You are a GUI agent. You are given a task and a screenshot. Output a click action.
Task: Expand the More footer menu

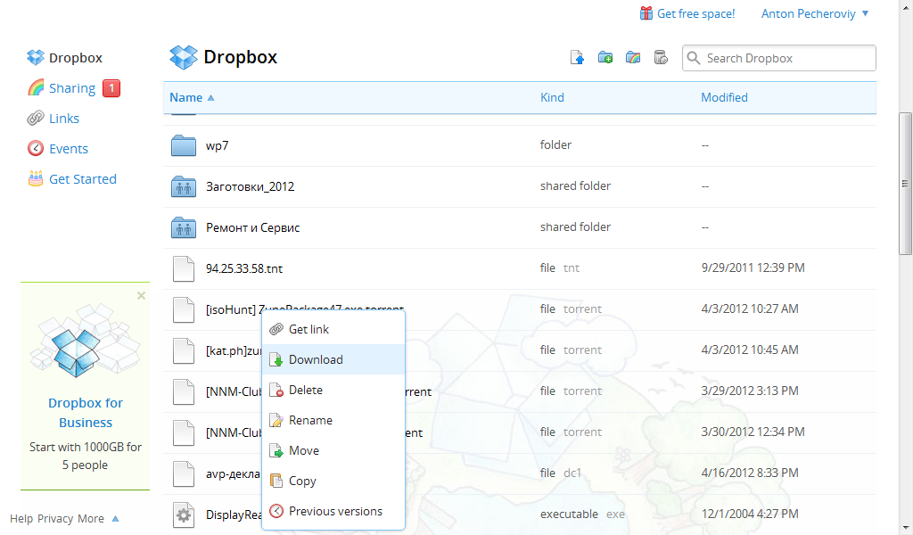click(98, 519)
